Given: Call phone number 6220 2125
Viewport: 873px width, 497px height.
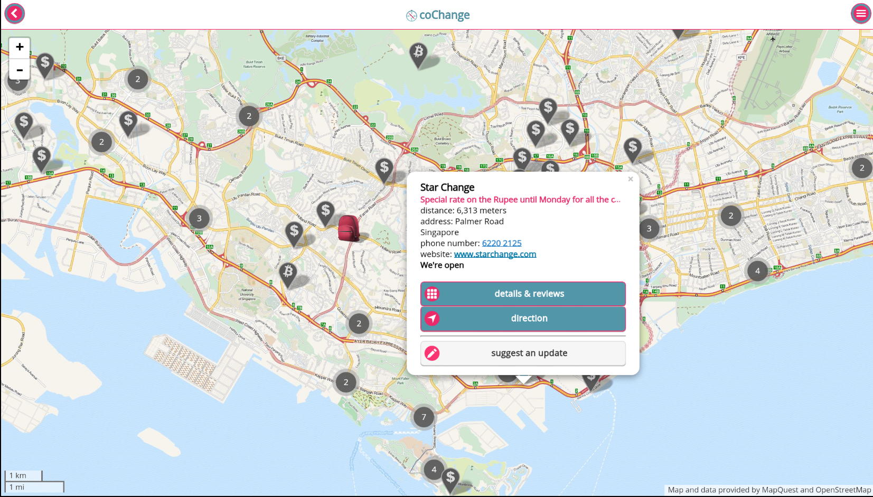Looking at the screenshot, I should pyautogui.click(x=502, y=243).
